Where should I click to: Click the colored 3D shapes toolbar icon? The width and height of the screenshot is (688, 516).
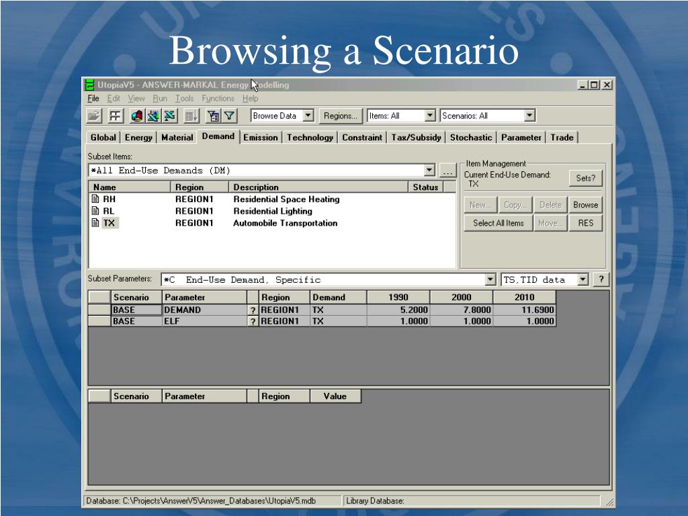(137, 116)
